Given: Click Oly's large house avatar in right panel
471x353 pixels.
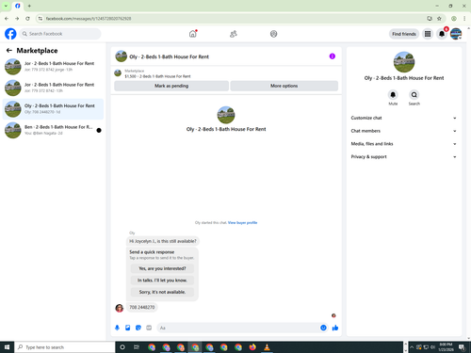Looking at the screenshot, I should pyautogui.click(x=404, y=62).
